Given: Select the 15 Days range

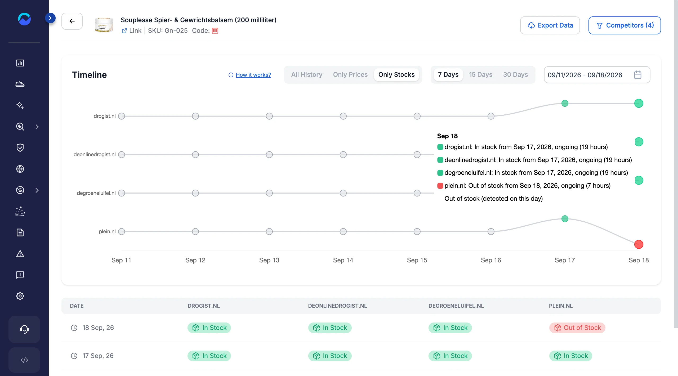Looking at the screenshot, I should point(480,75).
